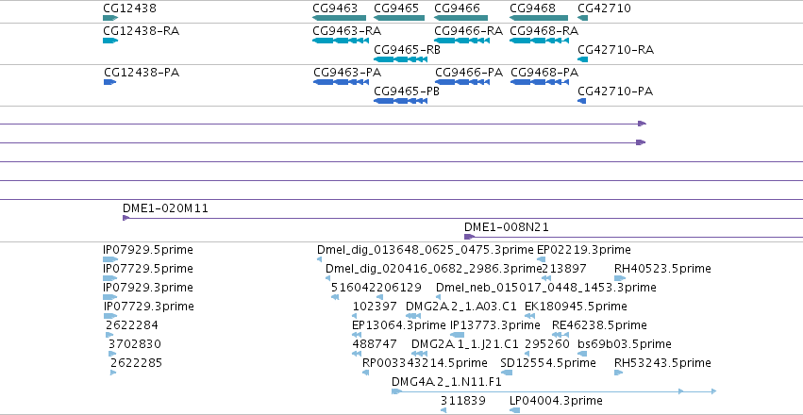Select Dmel_dig_020416_0682_2986.3prime label
Viewport: 803px width, 415px height.
[x=434, y=269]
